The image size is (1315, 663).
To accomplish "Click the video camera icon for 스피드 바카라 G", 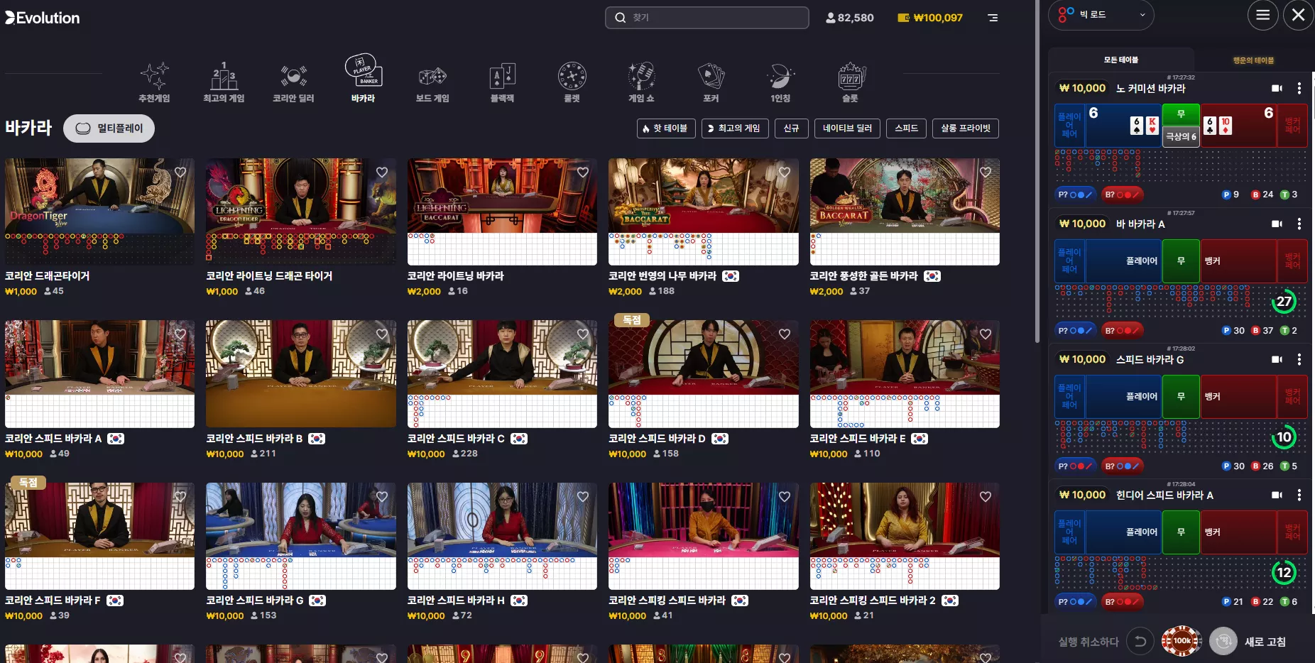I will (x=1277, y=359).
